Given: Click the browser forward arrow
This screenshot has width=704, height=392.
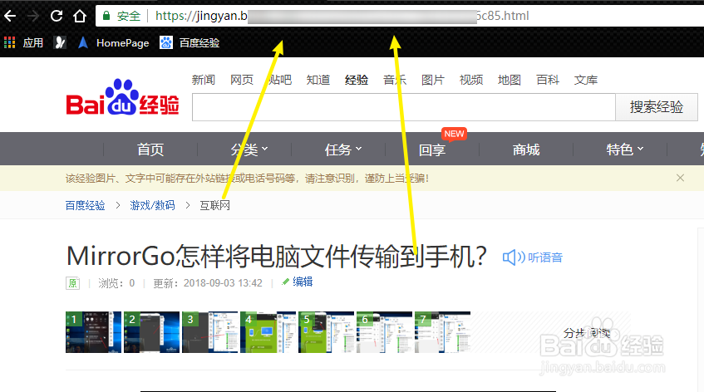Looking at the screenshot, I should pos(32,16).
